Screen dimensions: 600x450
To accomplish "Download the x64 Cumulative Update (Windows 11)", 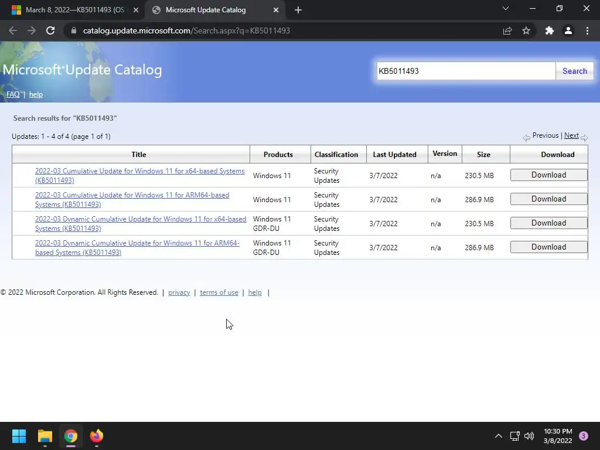I will click(x=548, y=175).
